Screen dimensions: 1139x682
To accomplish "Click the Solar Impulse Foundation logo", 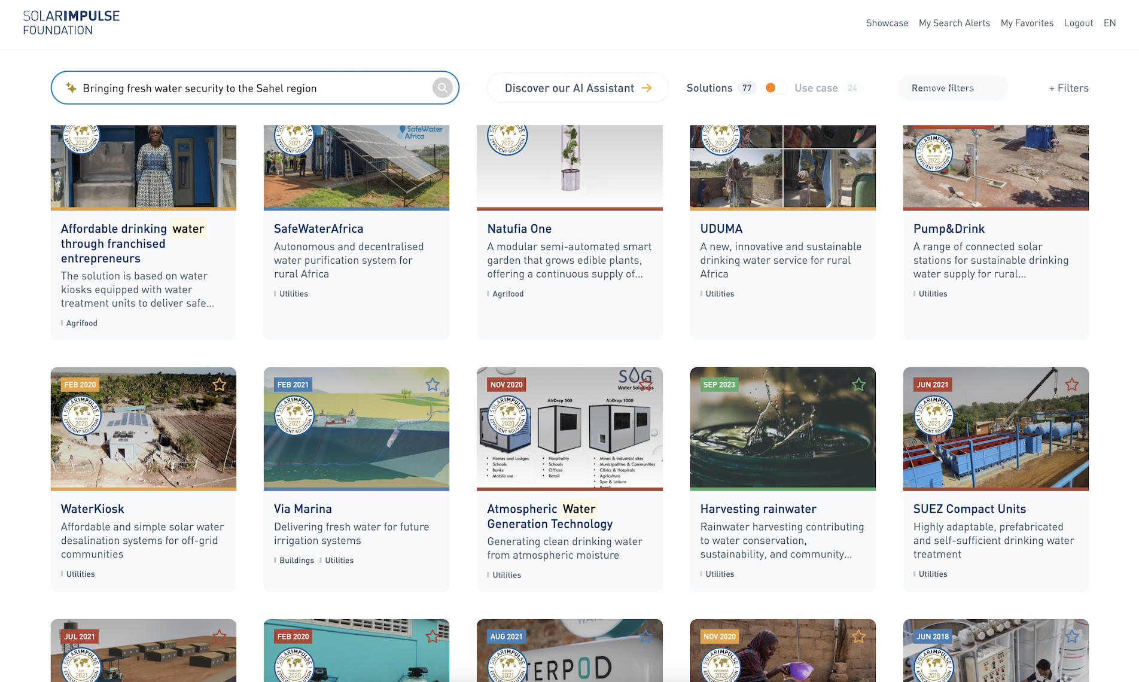I will (x=71, y=23).
